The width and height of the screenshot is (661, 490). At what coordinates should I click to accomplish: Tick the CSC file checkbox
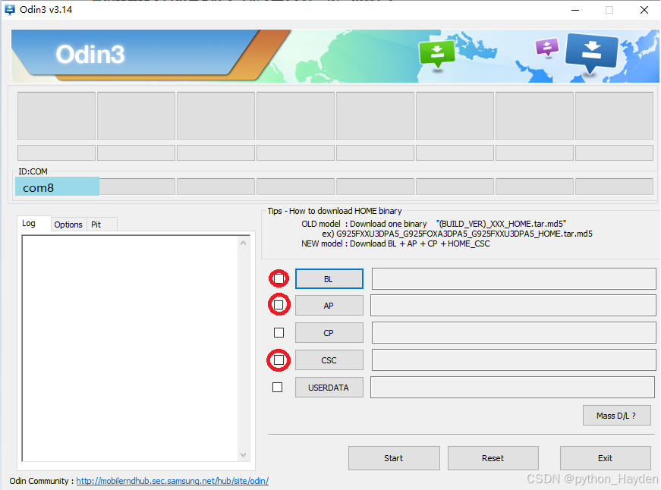[279, 360]
